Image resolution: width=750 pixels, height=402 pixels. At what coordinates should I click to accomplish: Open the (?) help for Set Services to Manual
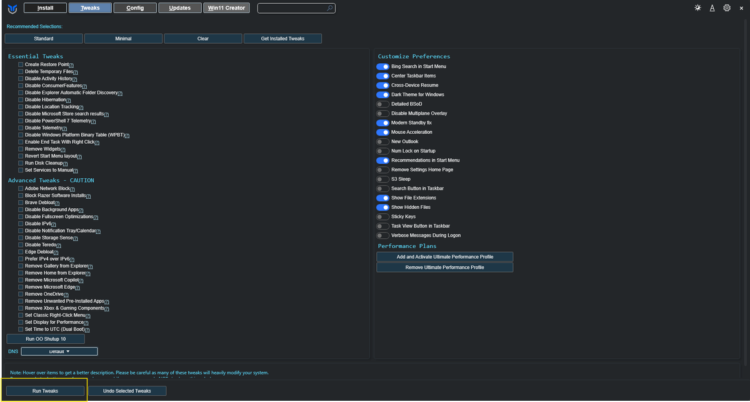76,171
